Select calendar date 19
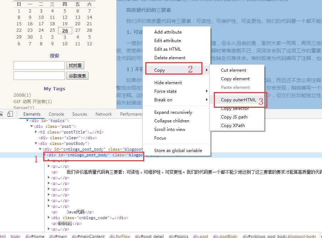The width and height of the screenshot is (322, 238). pyautogui.click(x=65, y=24)
